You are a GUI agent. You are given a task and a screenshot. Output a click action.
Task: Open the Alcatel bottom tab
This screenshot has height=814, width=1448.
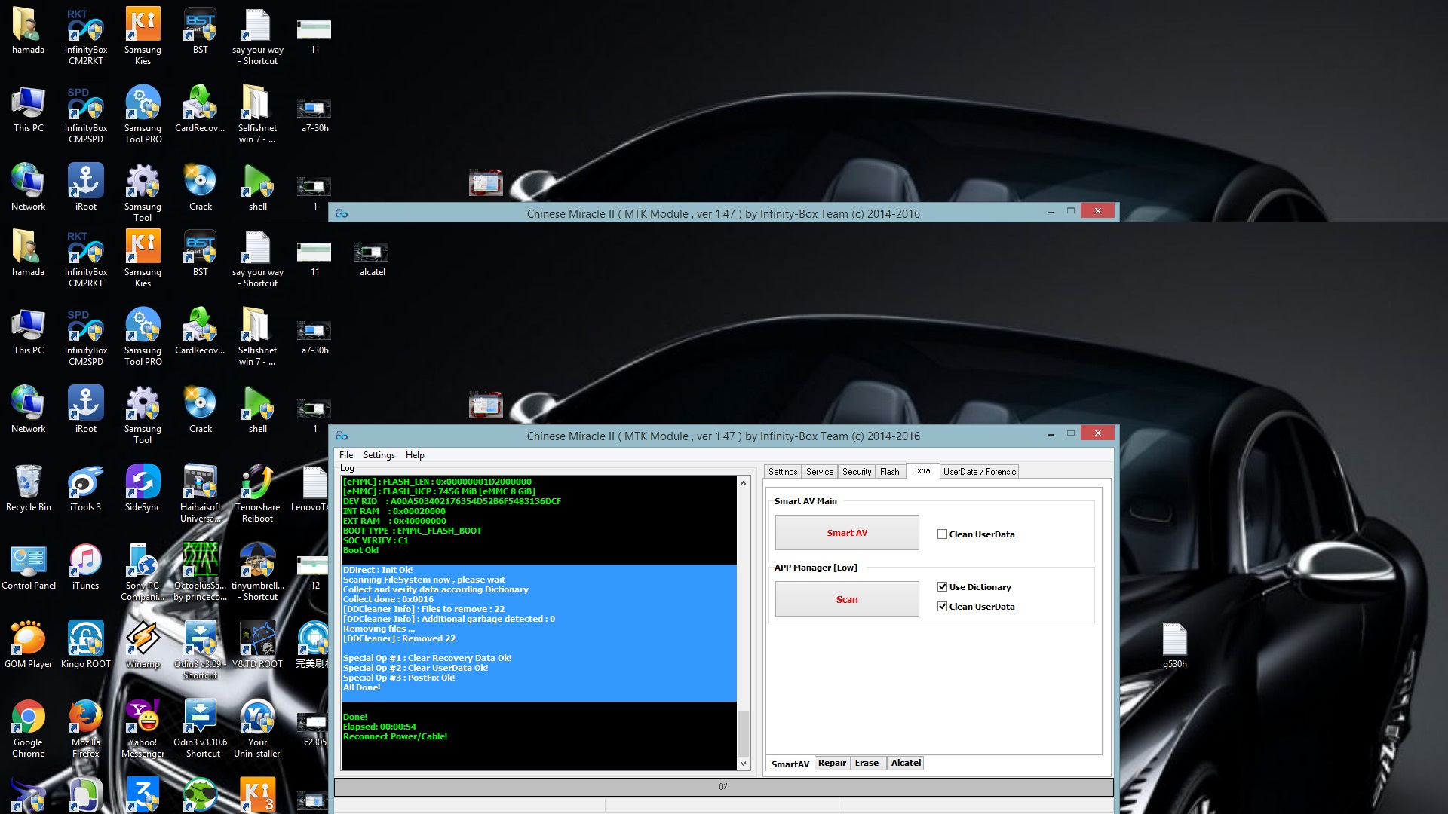906,763
